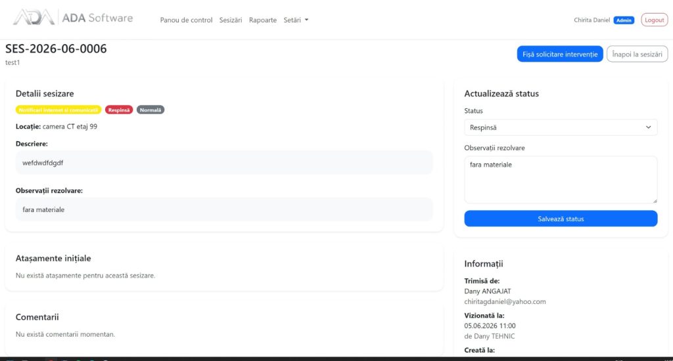Click the red Respinsă status badge
Viewport: 673px width, 361px height.
tap(119, 110)
